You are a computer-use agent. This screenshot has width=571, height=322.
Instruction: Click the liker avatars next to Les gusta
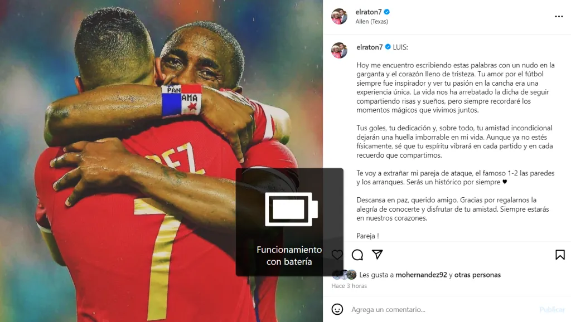(x=344, y=275)
